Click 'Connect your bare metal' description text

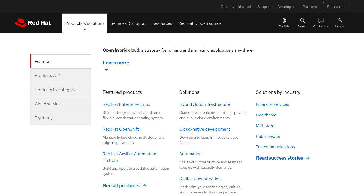click(213, 115)
